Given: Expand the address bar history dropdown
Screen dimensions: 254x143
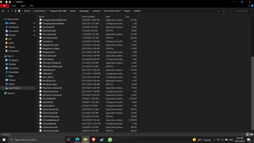Looking at the screenshot, I should [x=218, y=11].
